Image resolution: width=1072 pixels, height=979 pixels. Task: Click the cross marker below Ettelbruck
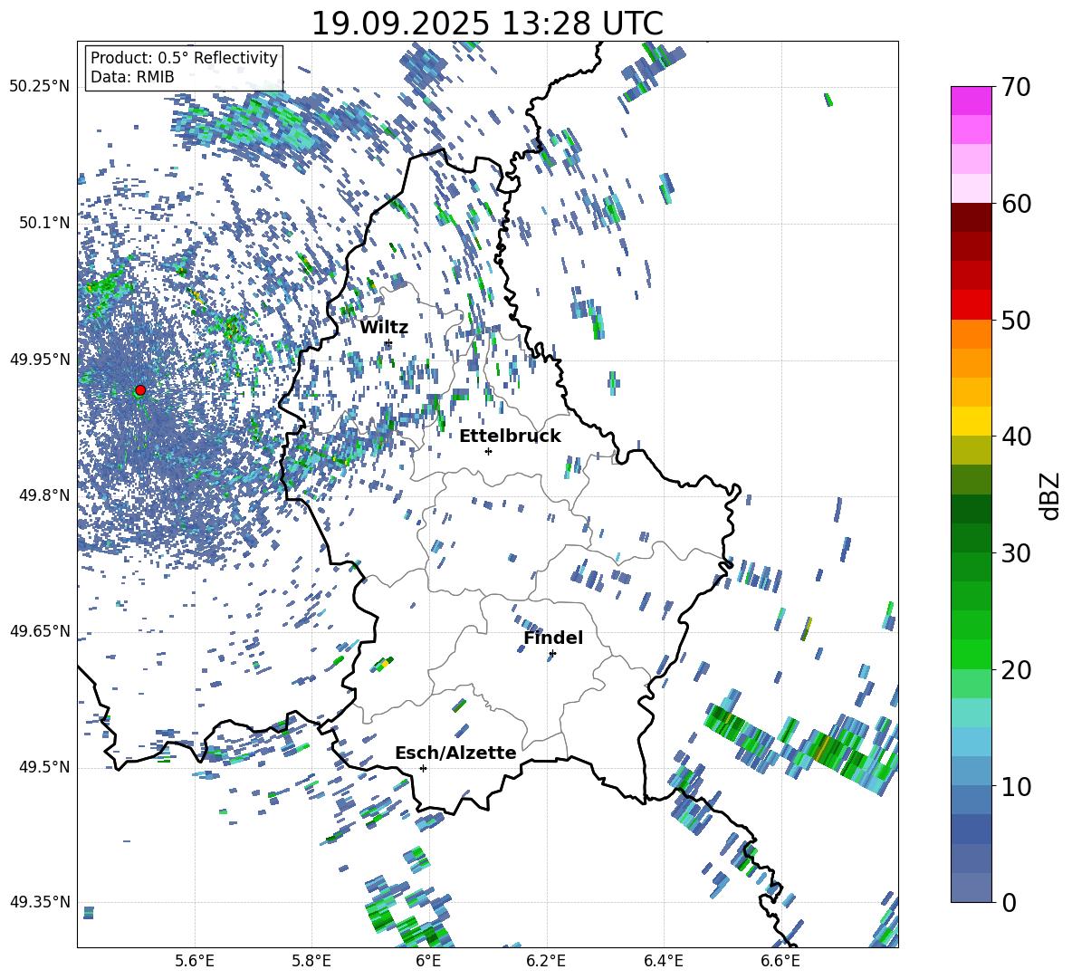coord(488,451)
